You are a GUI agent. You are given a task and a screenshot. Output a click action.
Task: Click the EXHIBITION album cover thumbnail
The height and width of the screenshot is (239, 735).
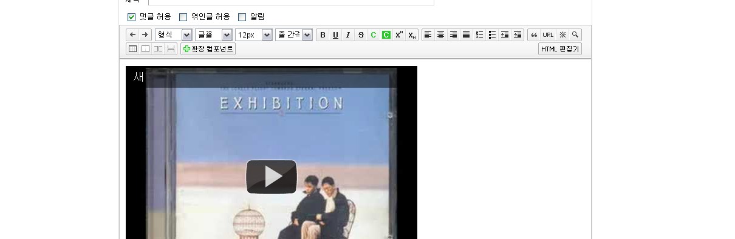tap(272, 152)
